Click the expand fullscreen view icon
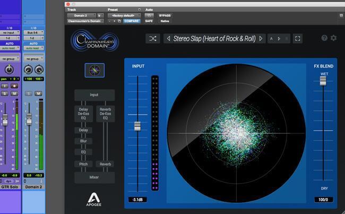The width and height of the screenshot is (345, 214). 297,39
